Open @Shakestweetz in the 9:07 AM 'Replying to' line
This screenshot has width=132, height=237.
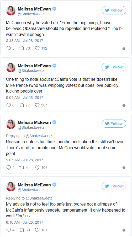click(39, 136)
